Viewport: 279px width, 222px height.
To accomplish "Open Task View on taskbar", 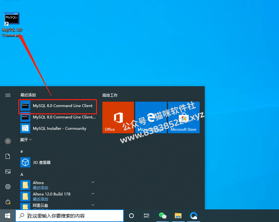I will pos(146,216).
